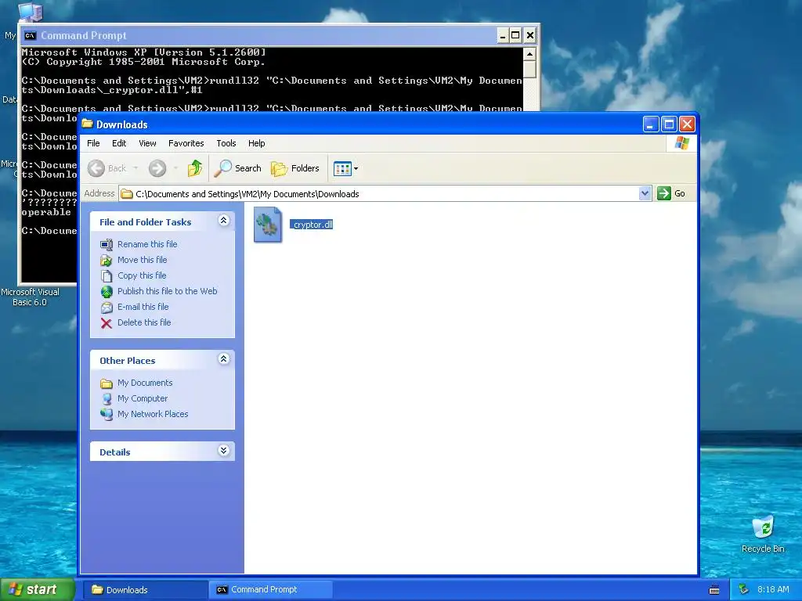The width and height of the screenshot is (802, 601).
Task: Toggle the Folders pane button
Action: (295, 168)
